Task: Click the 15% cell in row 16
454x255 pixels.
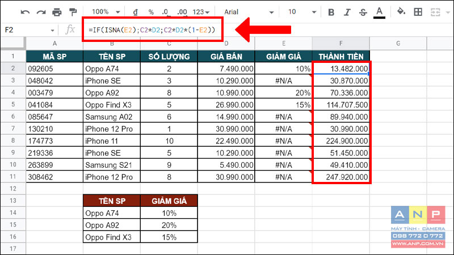Action: click(169, 237)
